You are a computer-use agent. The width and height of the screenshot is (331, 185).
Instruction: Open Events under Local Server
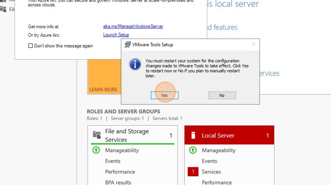tap(209, 161)
